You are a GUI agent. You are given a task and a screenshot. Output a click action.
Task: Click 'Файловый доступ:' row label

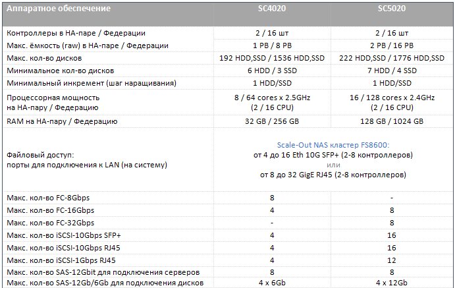(40, 155)
